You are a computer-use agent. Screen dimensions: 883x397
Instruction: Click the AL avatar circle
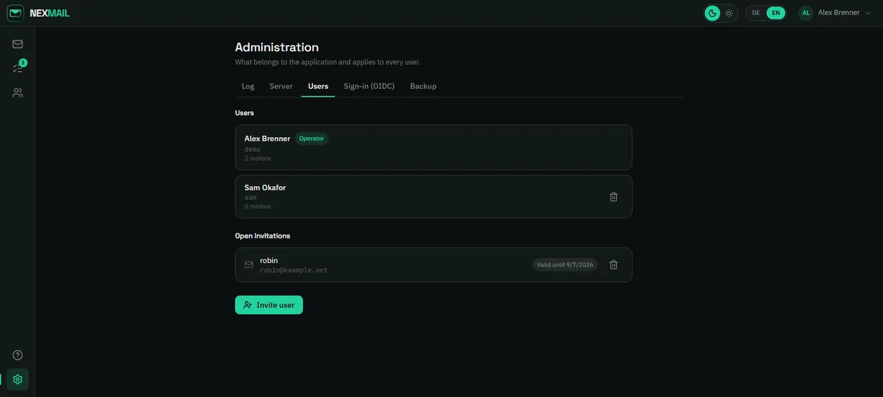coord(806,13)
